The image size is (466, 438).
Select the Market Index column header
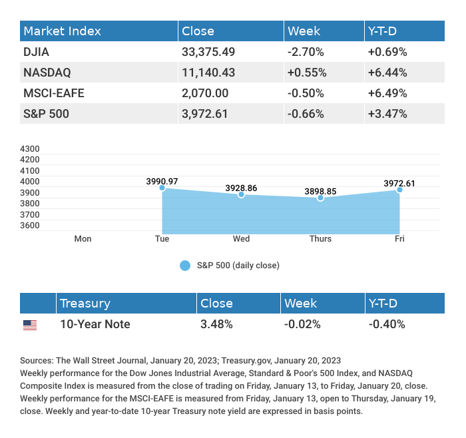coord(62,31)
